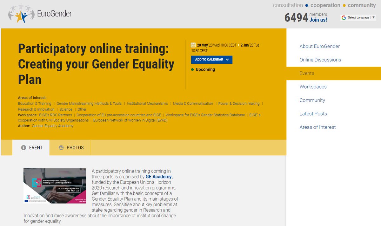
Task: Click the calendar icon beside event dates
Action: [x=193, y=45]
